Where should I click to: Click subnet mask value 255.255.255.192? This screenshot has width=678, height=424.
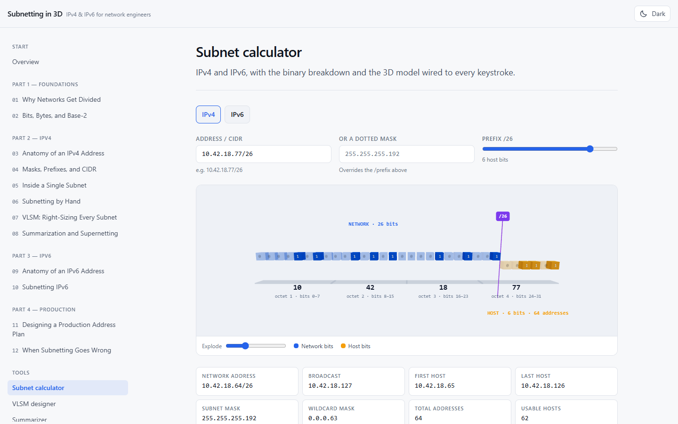(x=229, y=418)
